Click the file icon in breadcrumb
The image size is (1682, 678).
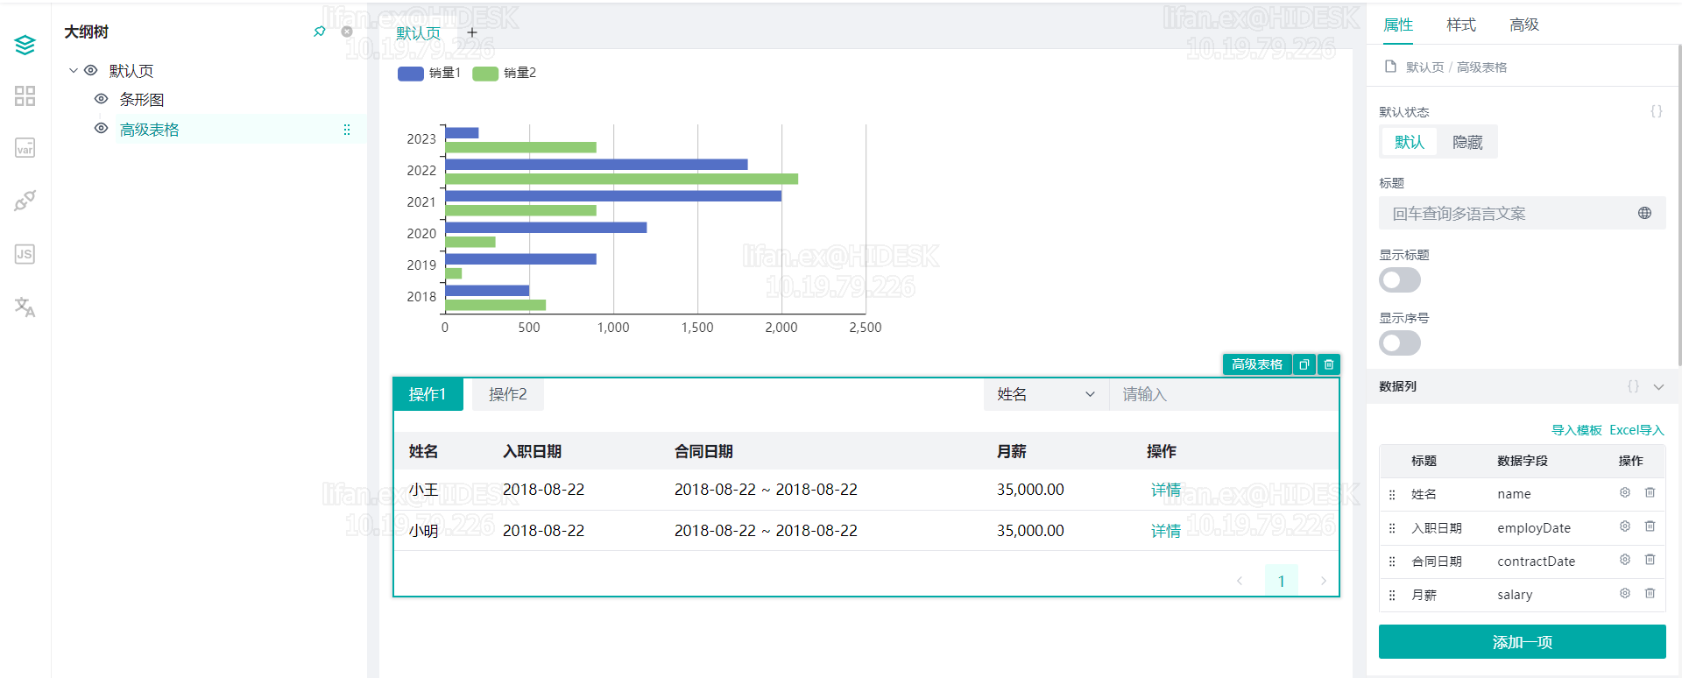pos(1390,67)
